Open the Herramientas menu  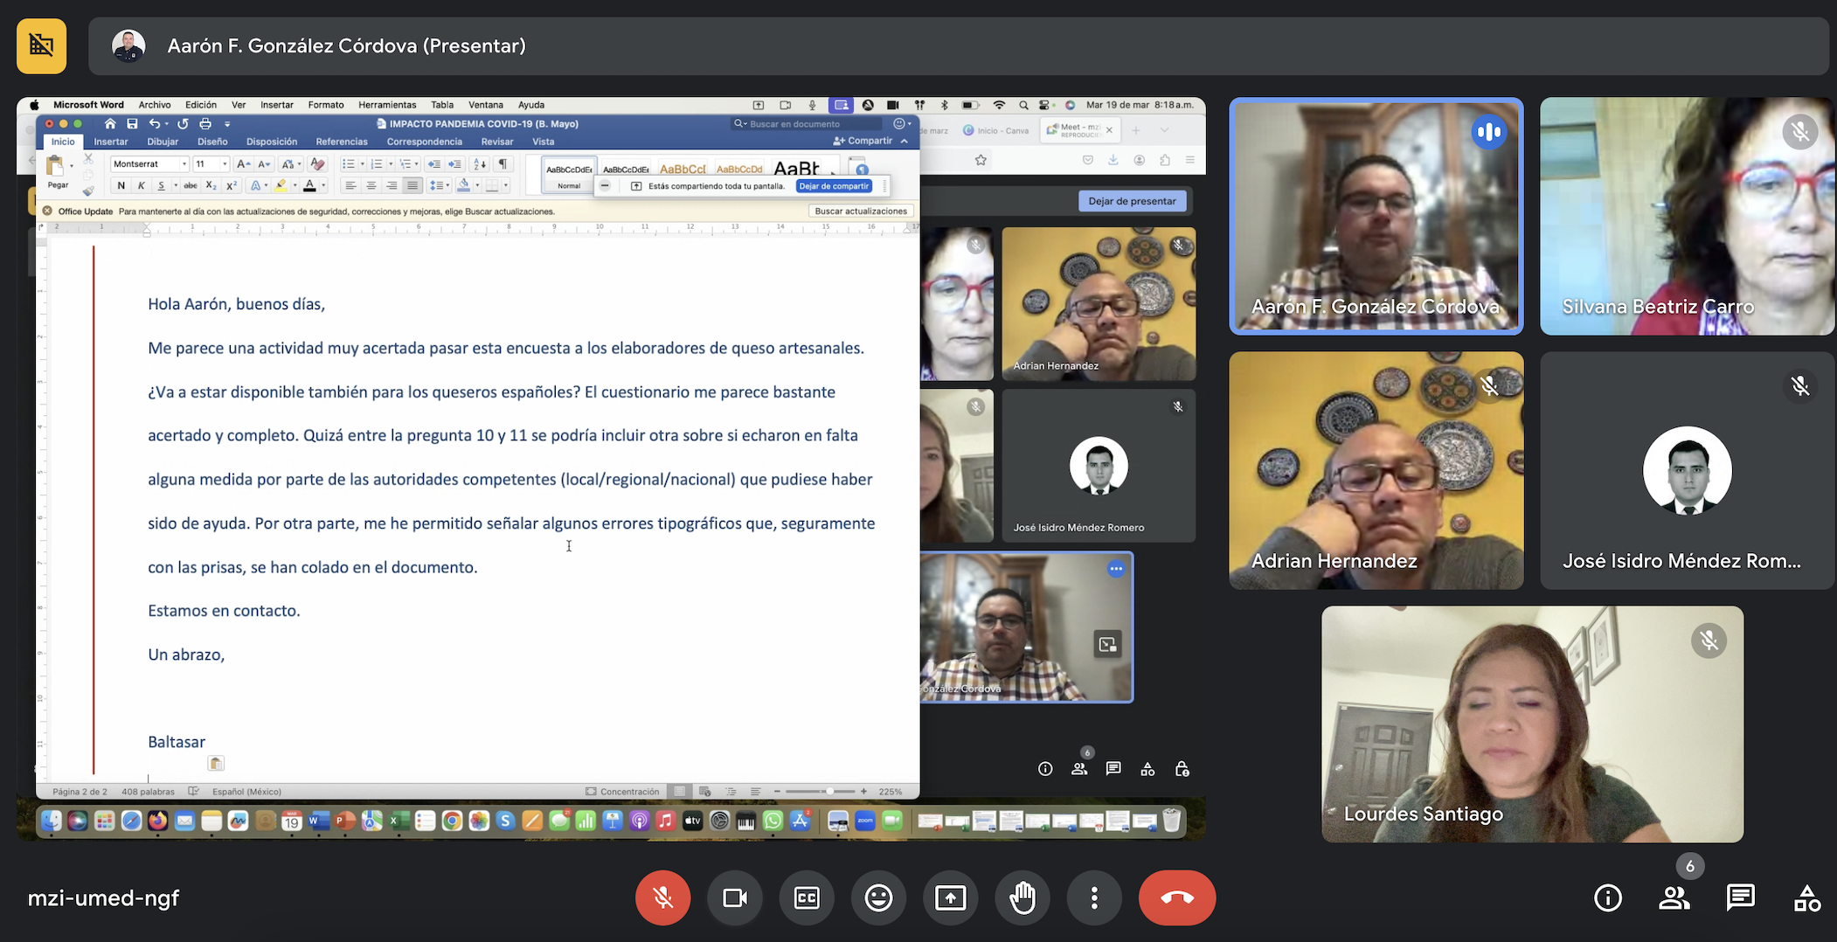387,105
